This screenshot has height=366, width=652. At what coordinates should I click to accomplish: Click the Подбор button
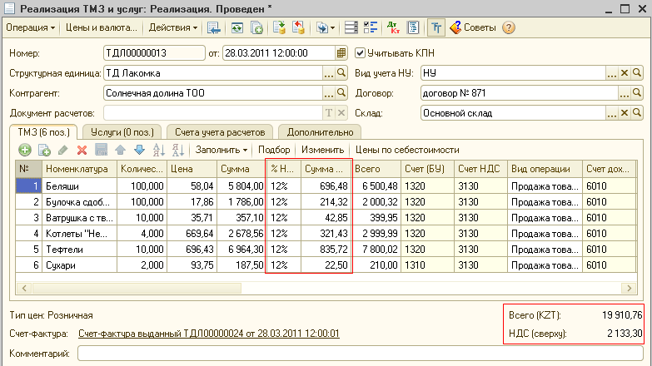(275, 150)
